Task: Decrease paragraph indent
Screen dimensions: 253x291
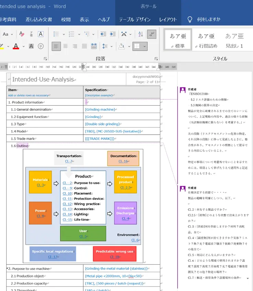Action: pyautogui.click(x=103, y=34)
